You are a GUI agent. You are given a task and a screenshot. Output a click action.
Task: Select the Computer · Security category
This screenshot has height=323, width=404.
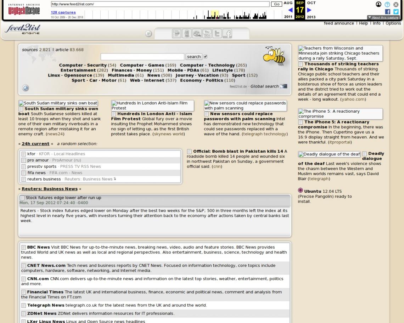coord(83,65)
